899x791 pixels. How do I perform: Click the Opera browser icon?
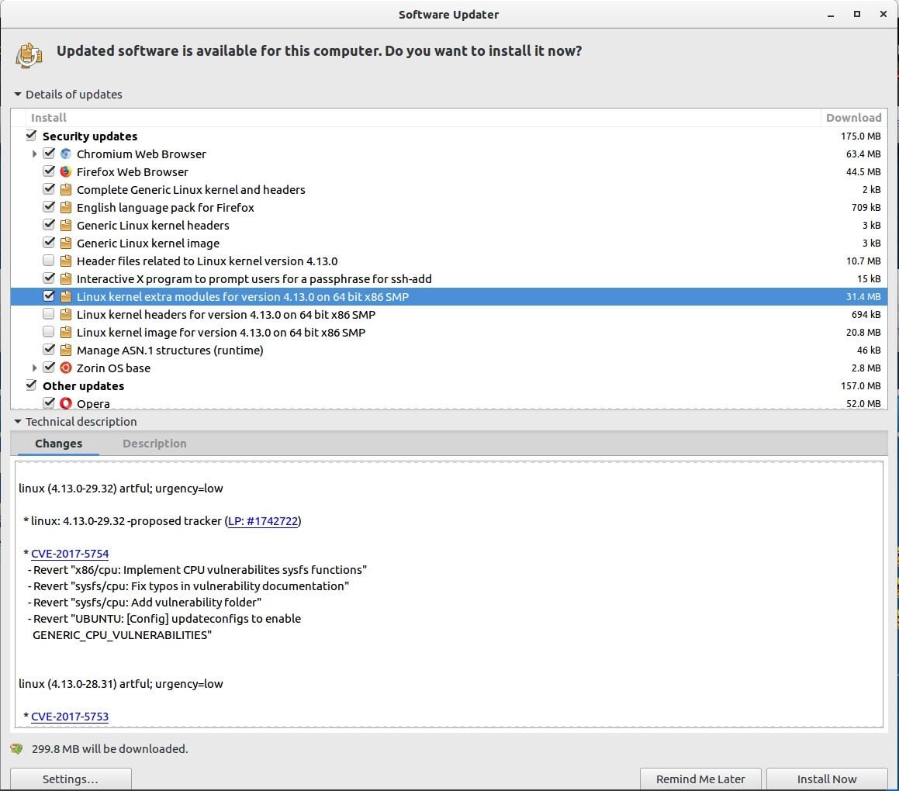tap(66, 403)
